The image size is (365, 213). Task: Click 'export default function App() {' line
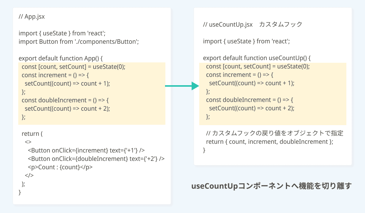tap(60, 59)
